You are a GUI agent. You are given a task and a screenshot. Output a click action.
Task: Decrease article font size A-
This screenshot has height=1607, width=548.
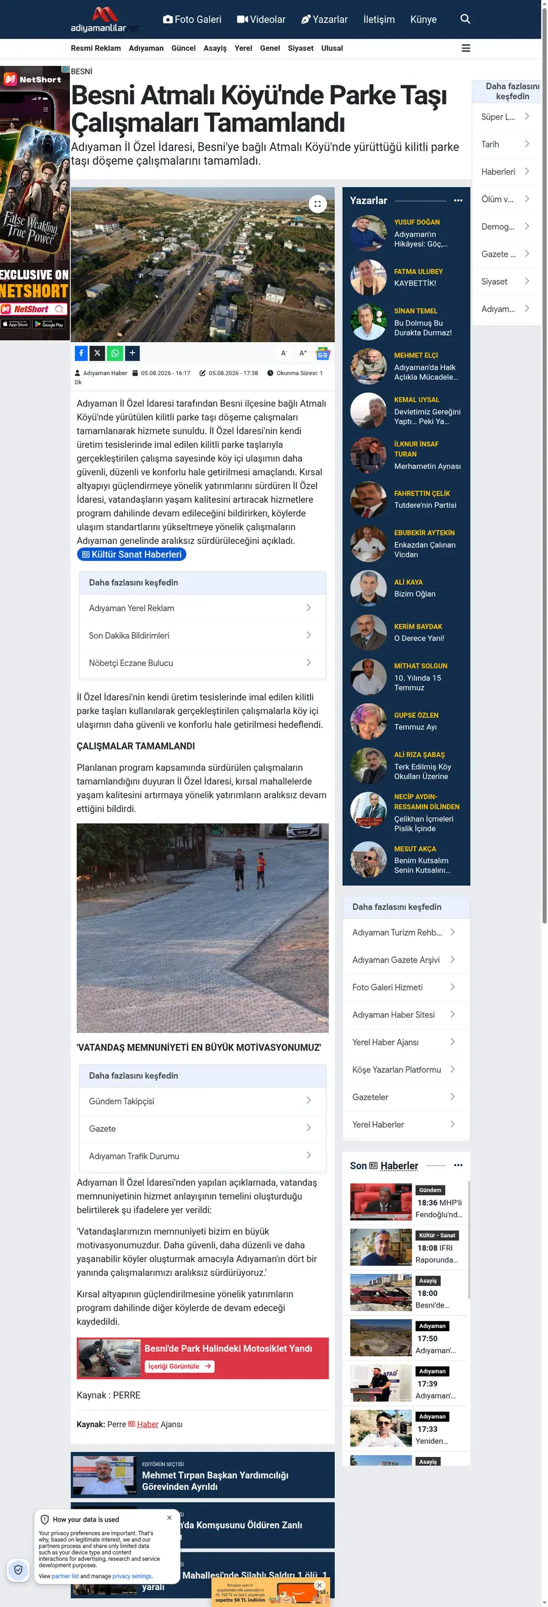[284, 353]
